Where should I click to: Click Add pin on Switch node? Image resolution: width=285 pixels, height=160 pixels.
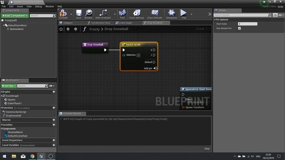pos(151,68)
